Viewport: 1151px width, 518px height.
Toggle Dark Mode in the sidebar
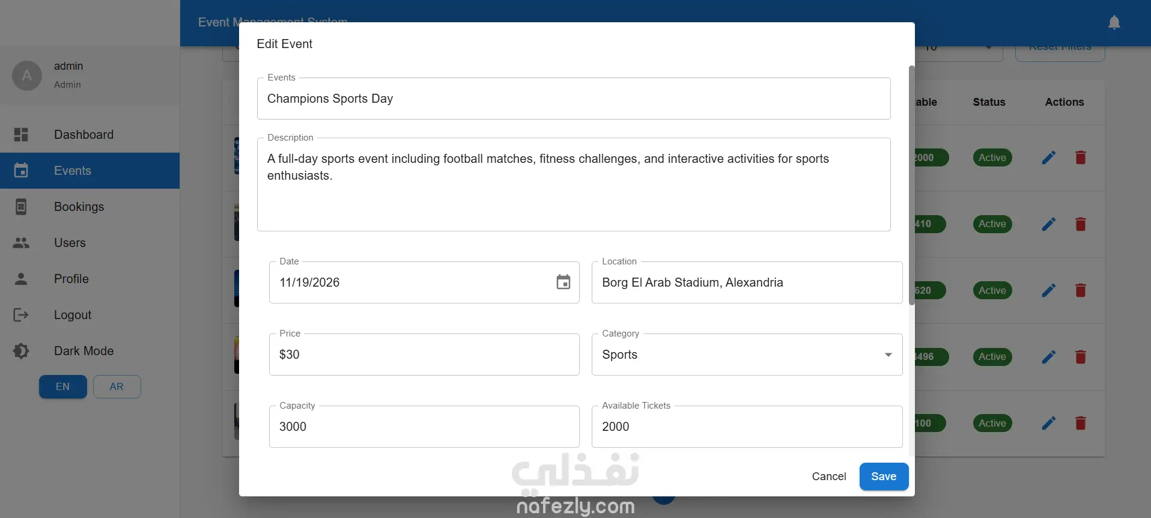[90, 351]
